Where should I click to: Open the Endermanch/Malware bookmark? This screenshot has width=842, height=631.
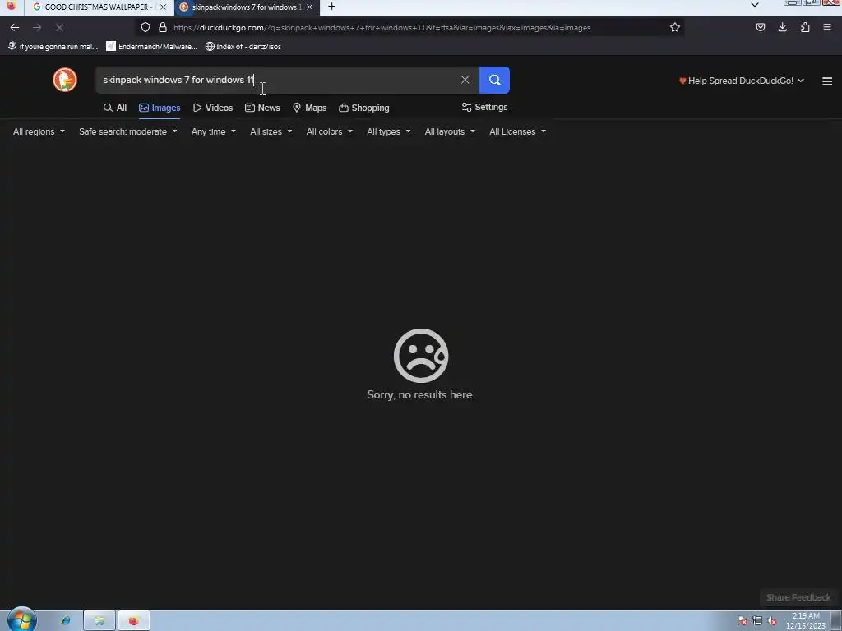point(152,47)
